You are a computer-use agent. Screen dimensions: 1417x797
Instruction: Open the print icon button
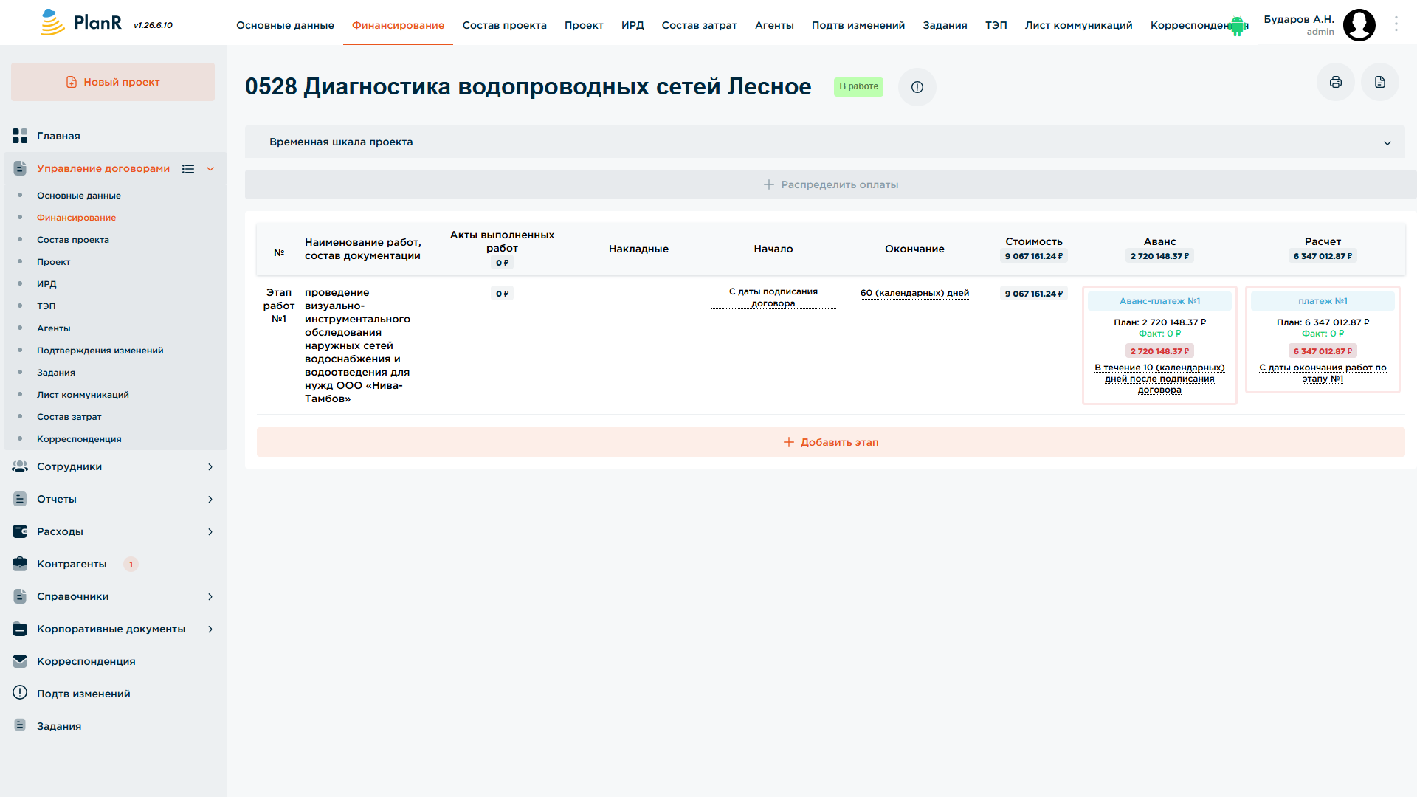(1336, 82)
